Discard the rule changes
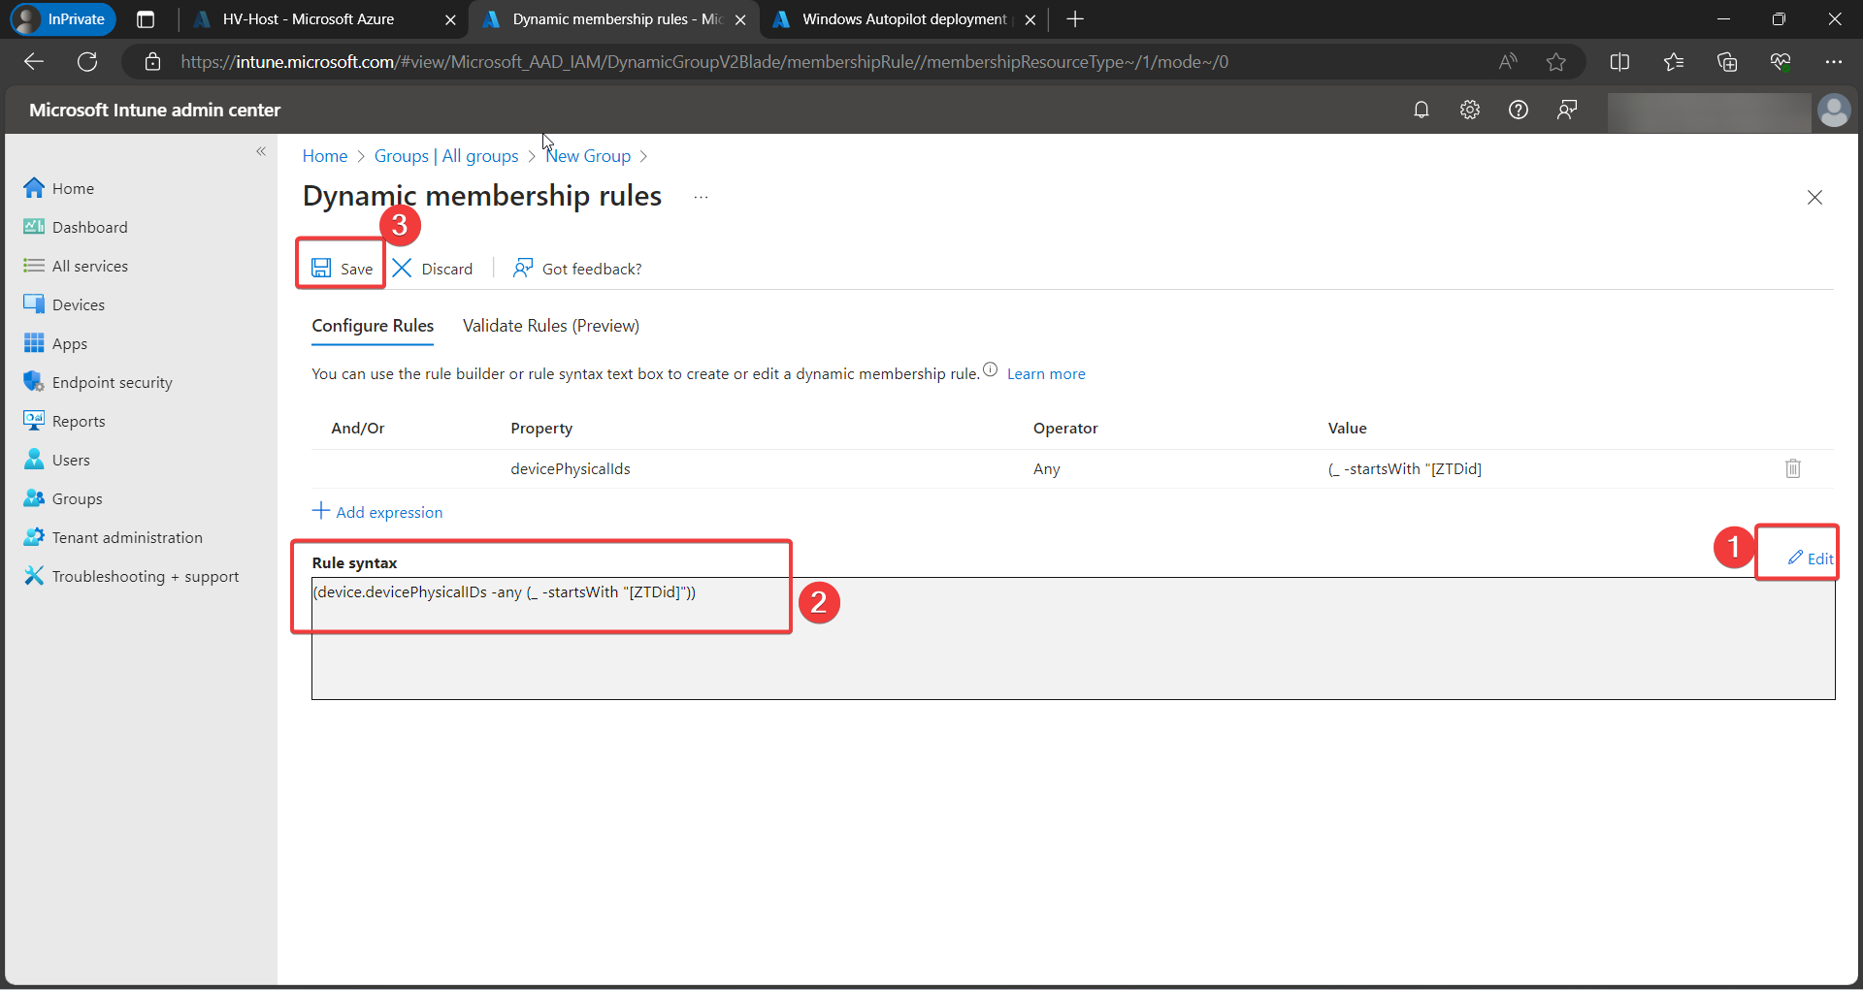The height and width of the screenshot is (990, 1863). click(x=433, y=269)
